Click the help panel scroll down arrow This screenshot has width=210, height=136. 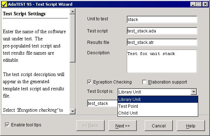72,111
